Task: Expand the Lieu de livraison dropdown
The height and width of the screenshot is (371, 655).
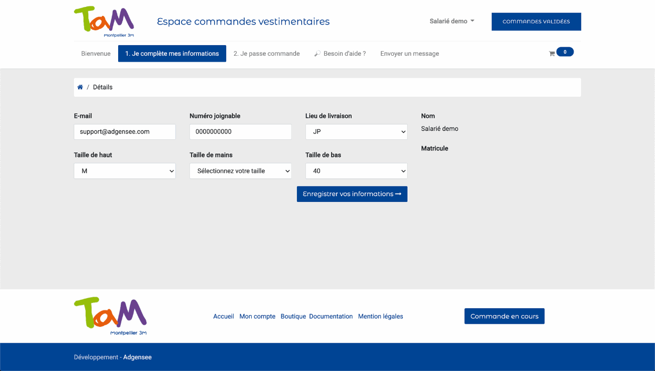Action: [x=356, y=132]
